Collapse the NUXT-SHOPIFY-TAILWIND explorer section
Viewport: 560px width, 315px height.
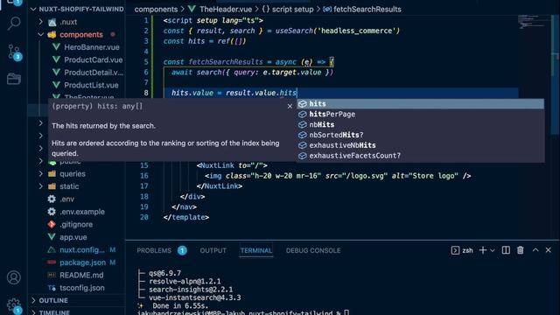click(x=33, y=10)
